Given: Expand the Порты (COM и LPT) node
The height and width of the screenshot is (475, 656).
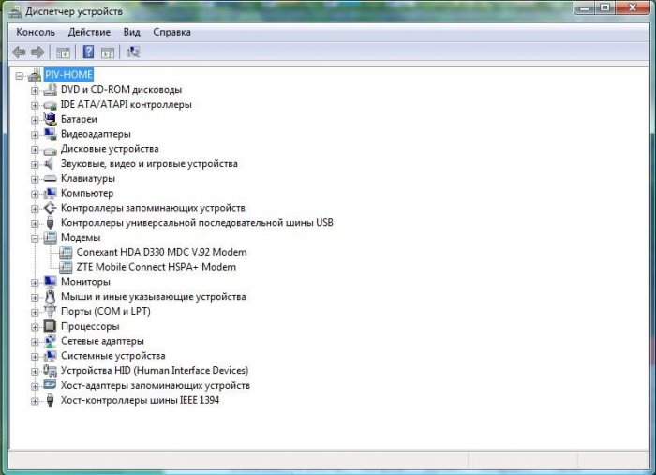Looking at the screenshot, I should point(36,311).
